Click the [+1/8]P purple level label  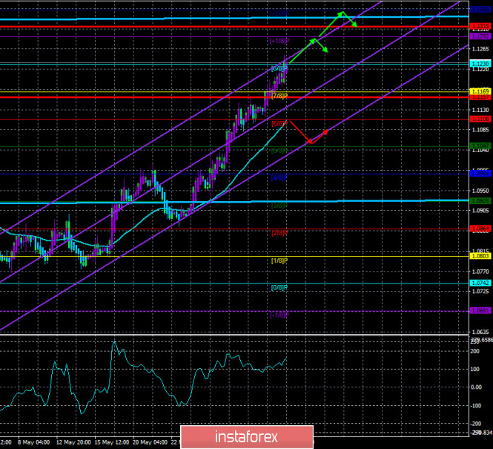(x=279, y=41)
